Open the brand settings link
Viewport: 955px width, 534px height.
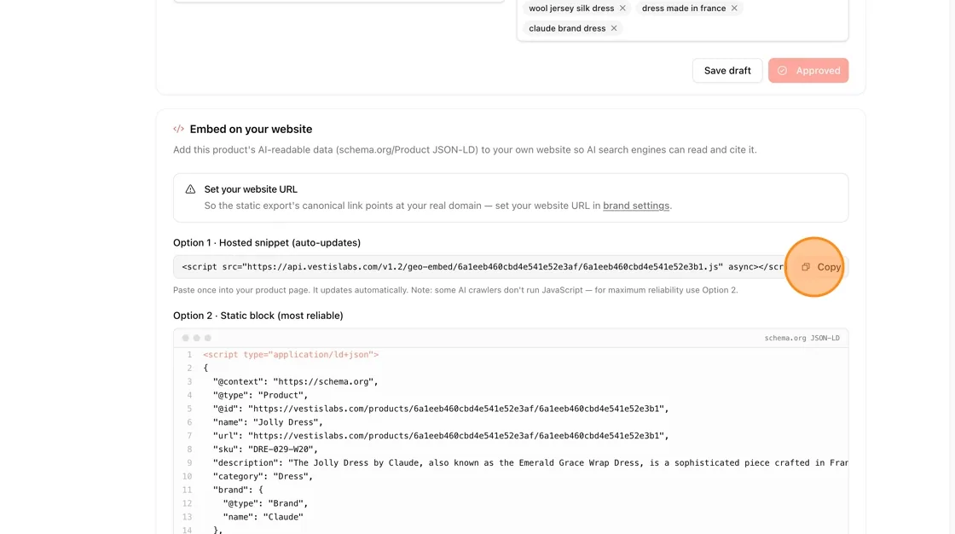click(636, 206)
